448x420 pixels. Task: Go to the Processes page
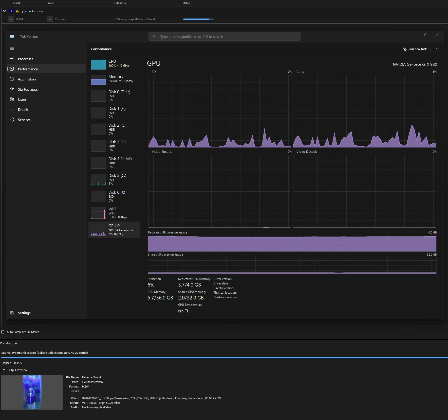pos(46,59)
